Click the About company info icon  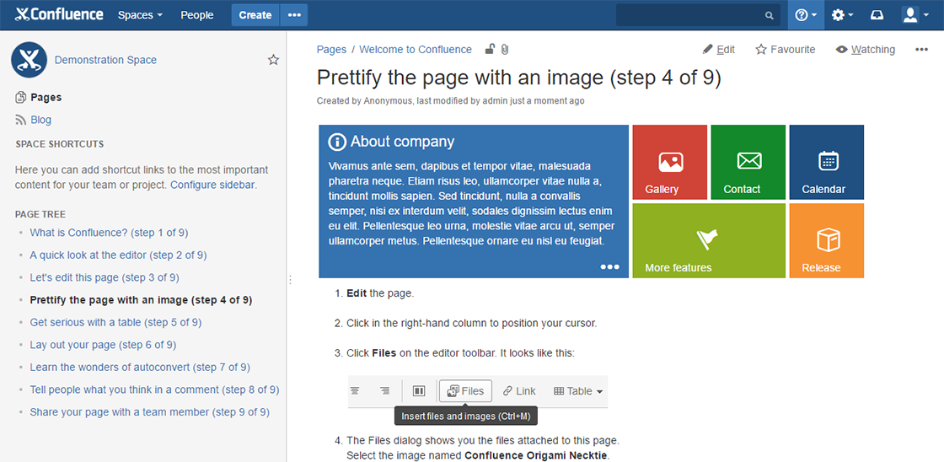point(337,142)
